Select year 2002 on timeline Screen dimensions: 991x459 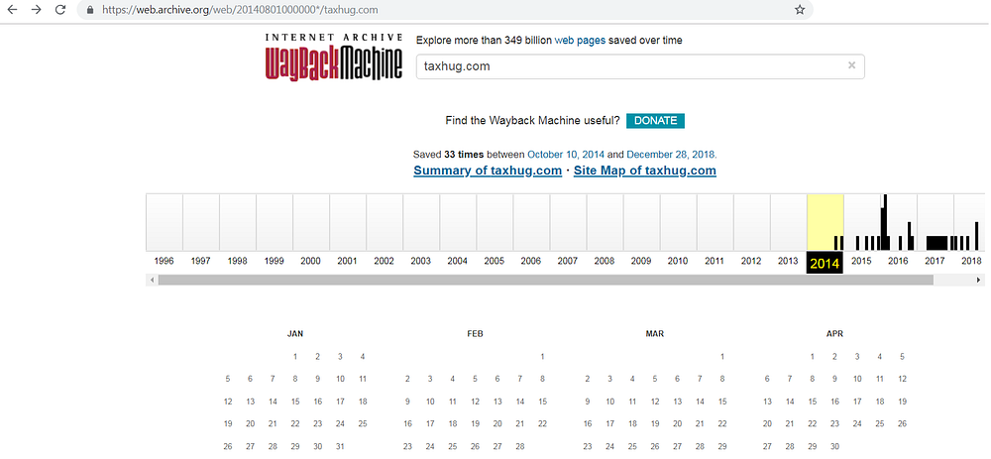[x=384, y=261]
